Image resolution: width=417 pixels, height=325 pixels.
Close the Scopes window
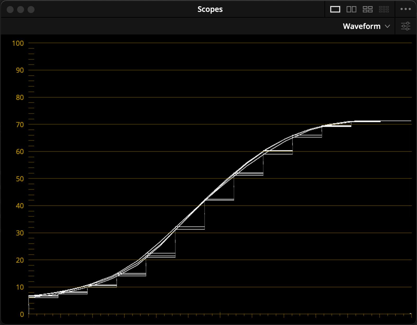(x=10, y=10)
